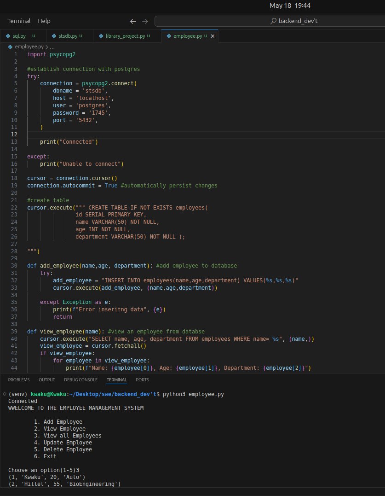Click line number 39 in the gutter
385x496 pixels.
tap(14, 332)
